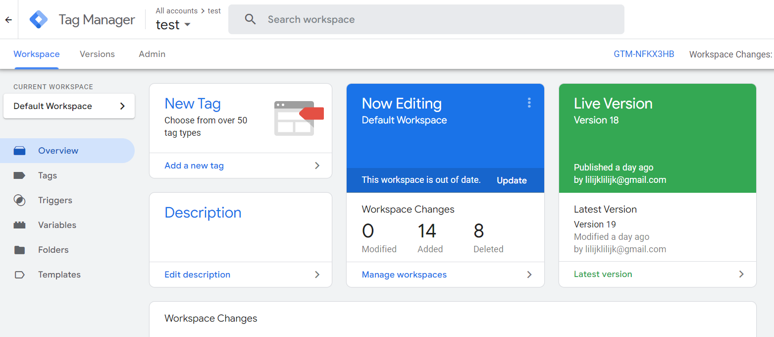This screenshot has width=774, height=337.
Task: Click the New Tag illustration icon
Action: [299, 118]
